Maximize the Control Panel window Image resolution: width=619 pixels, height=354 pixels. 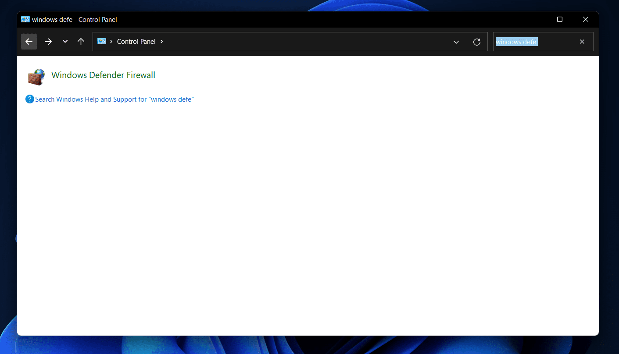(x=560, y=19)
